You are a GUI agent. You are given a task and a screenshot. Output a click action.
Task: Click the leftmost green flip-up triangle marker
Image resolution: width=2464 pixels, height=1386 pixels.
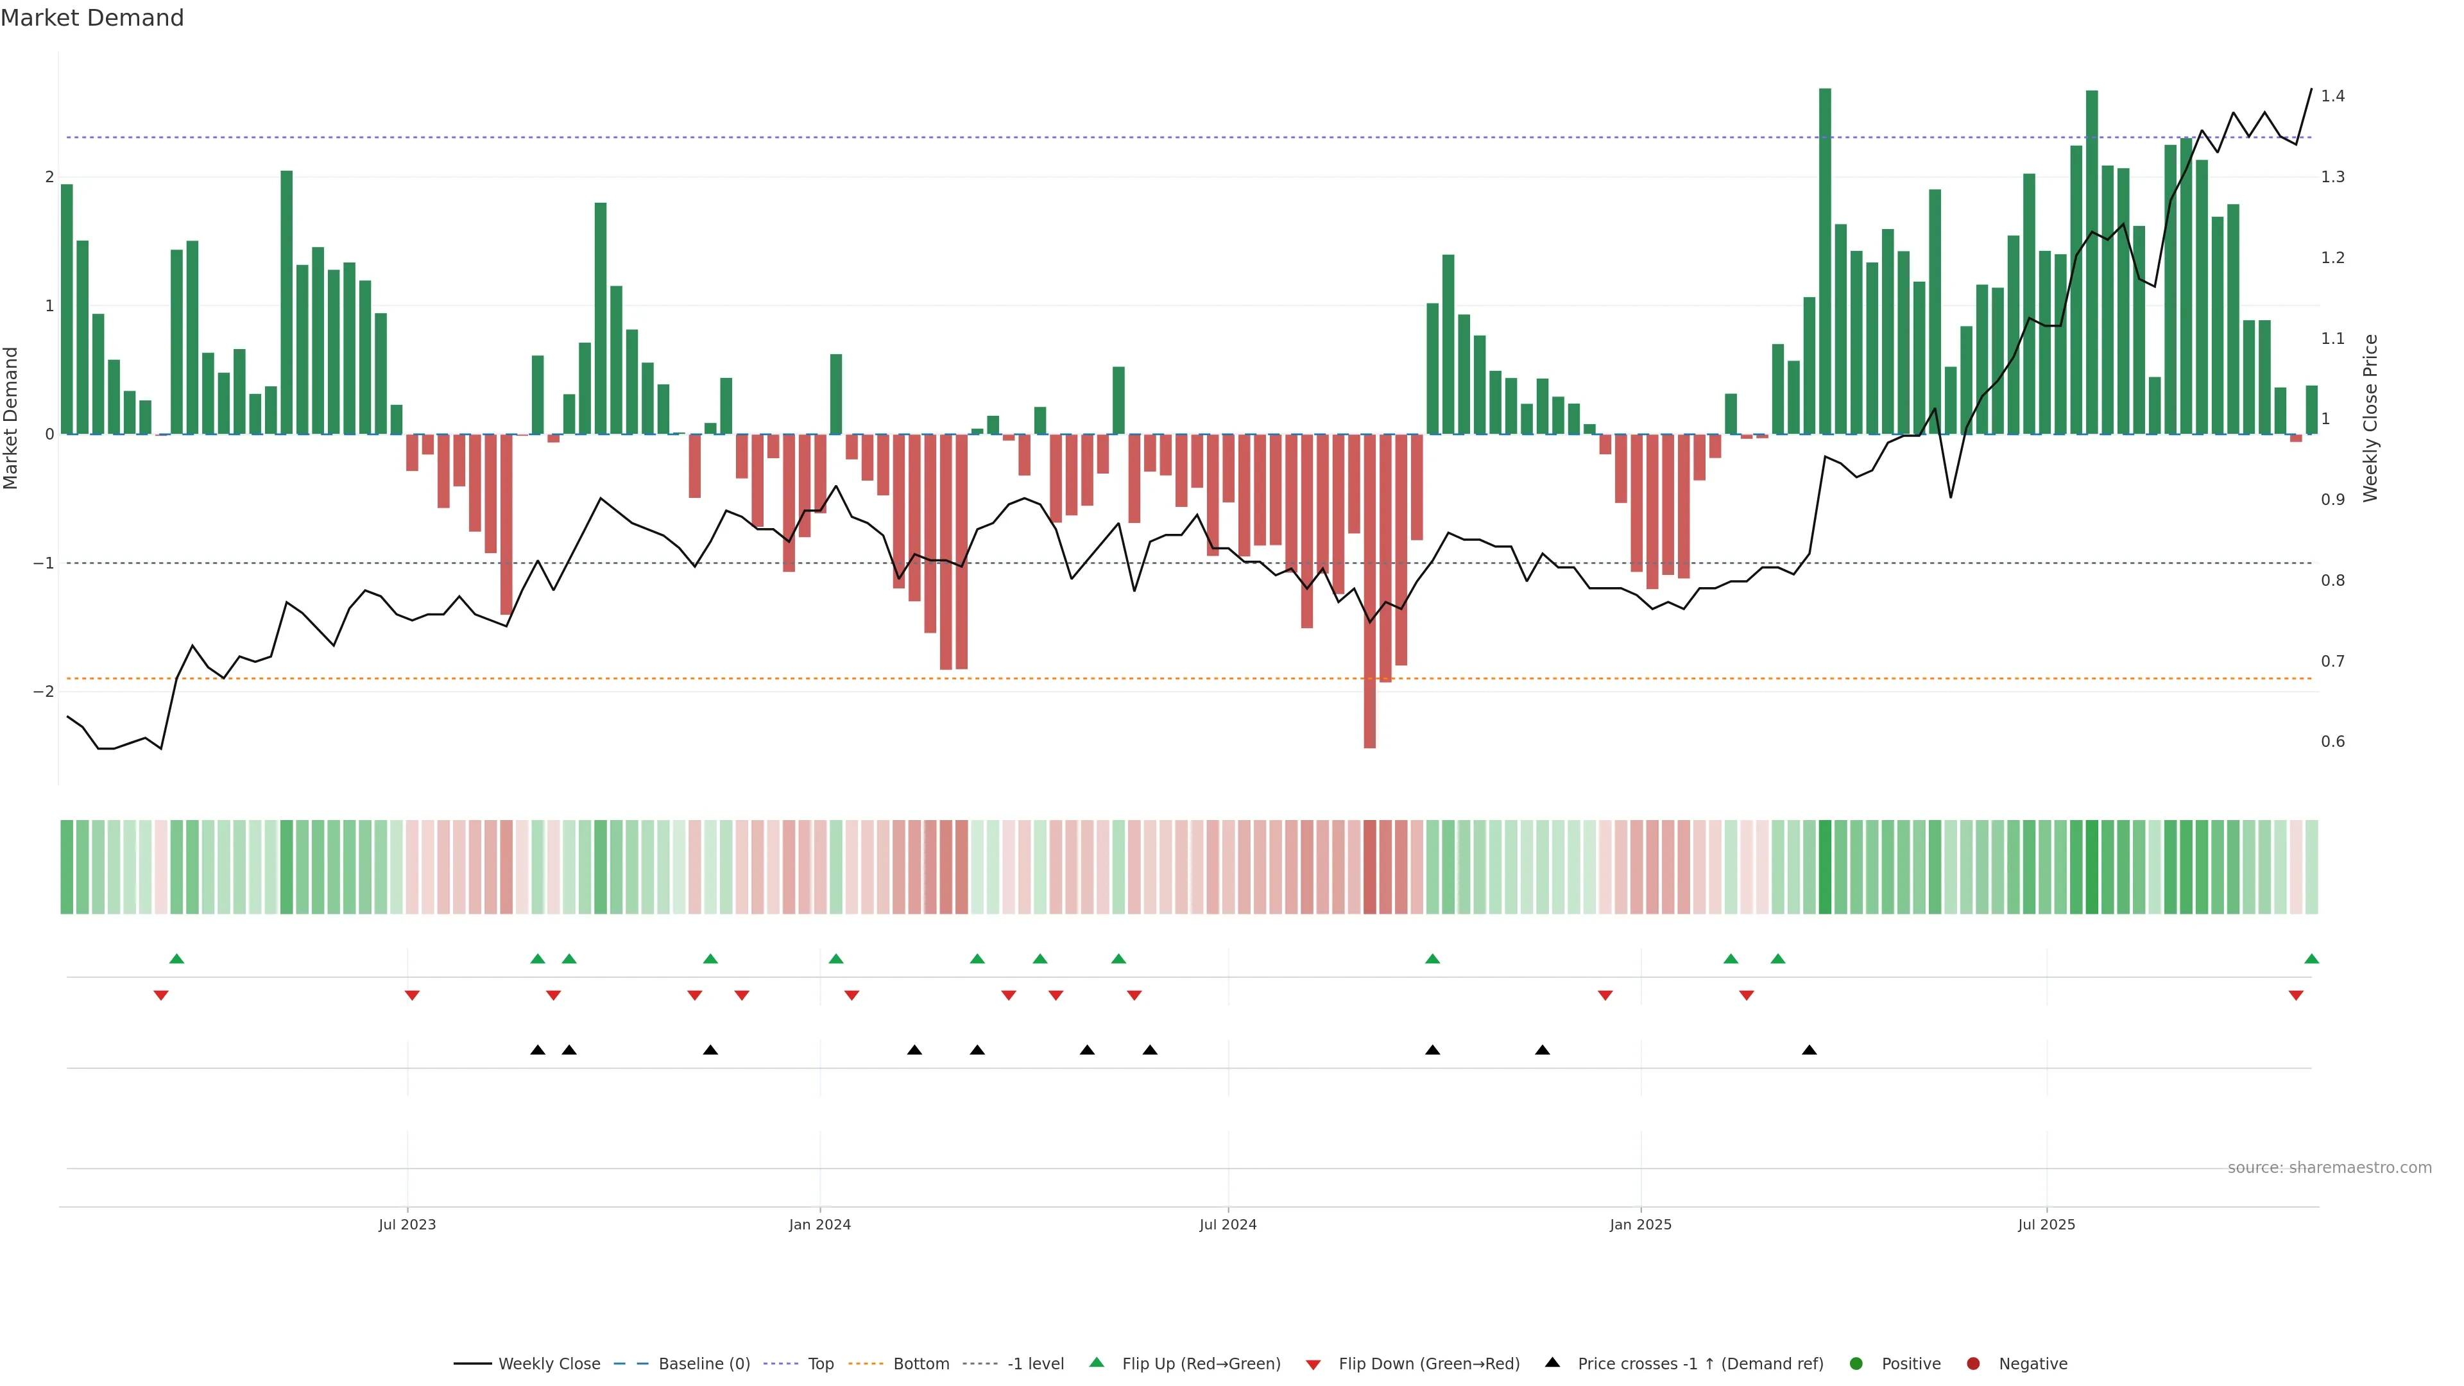pos(176,959)
